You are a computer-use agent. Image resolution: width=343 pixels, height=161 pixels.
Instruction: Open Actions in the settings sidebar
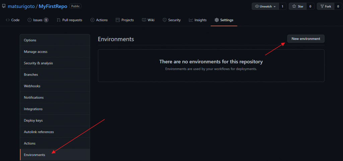55,143
